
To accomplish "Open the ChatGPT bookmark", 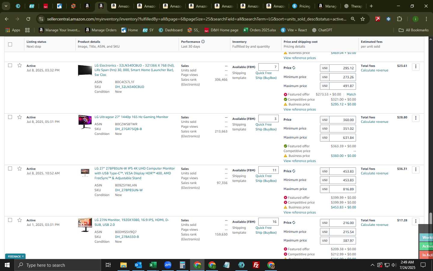I will [x=322, y=30].
